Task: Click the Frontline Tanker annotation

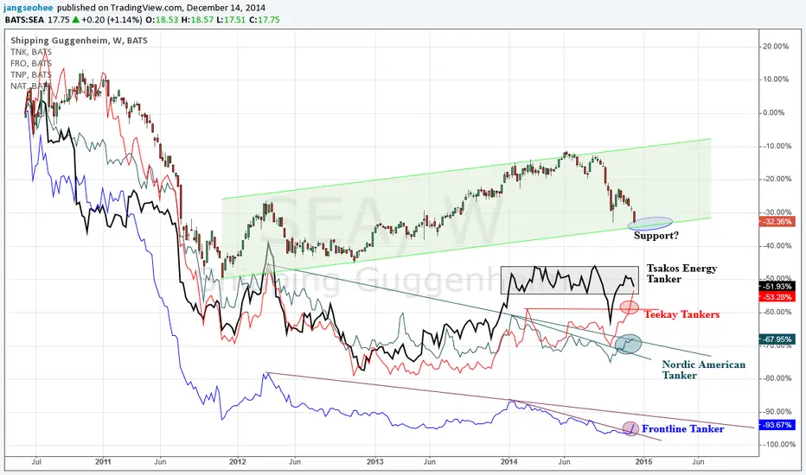Action: (x=682, y=428)
